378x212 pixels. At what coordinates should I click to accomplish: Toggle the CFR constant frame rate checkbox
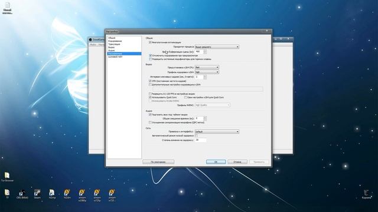[150, 81]
